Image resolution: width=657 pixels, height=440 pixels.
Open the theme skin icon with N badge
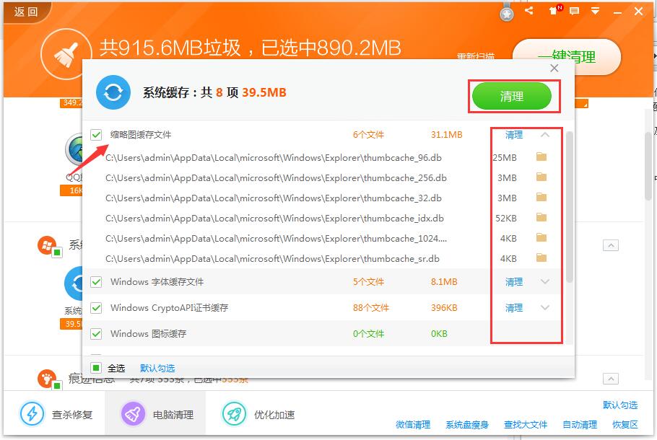(554, 11)
